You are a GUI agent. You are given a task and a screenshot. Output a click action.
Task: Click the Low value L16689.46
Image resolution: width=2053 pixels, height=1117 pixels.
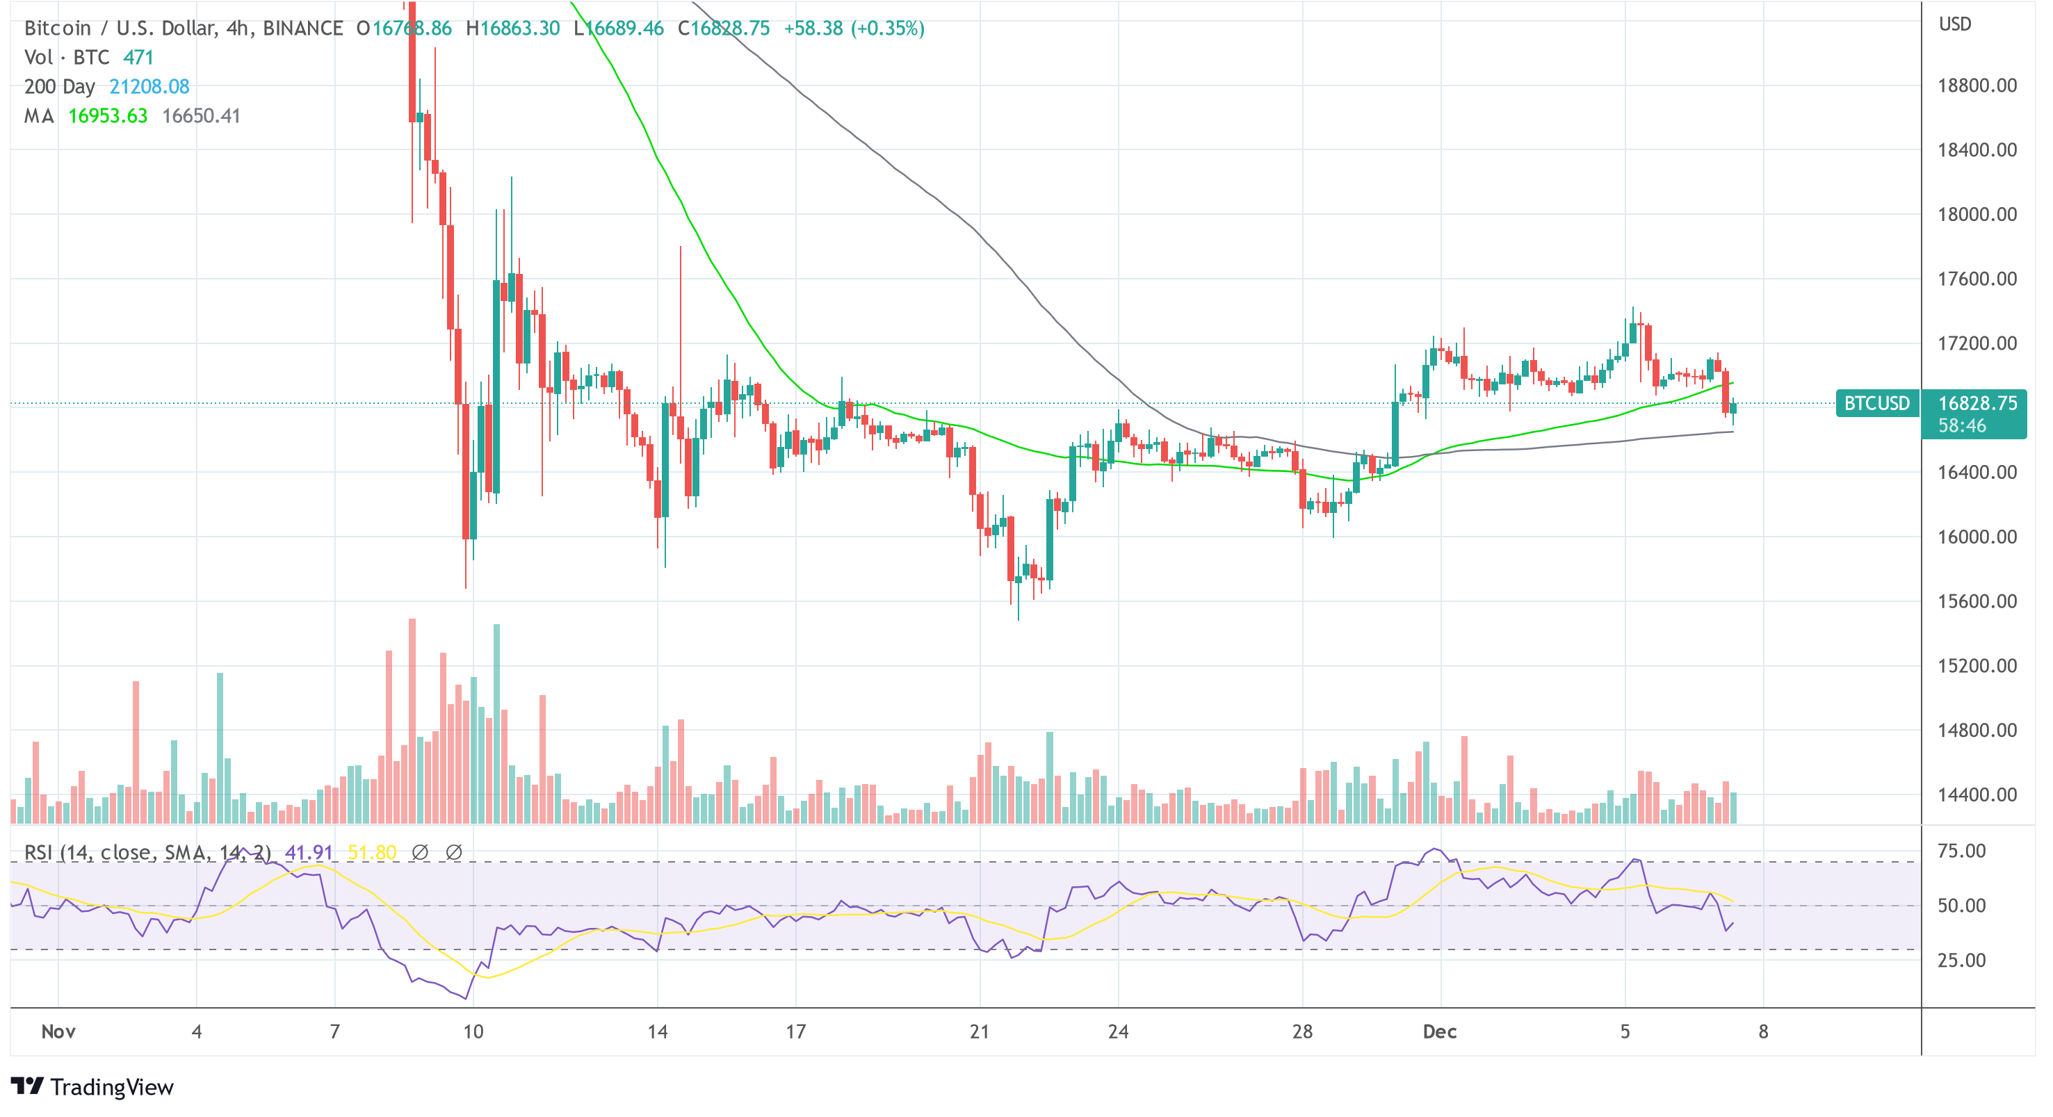click(x=619, y=28)
